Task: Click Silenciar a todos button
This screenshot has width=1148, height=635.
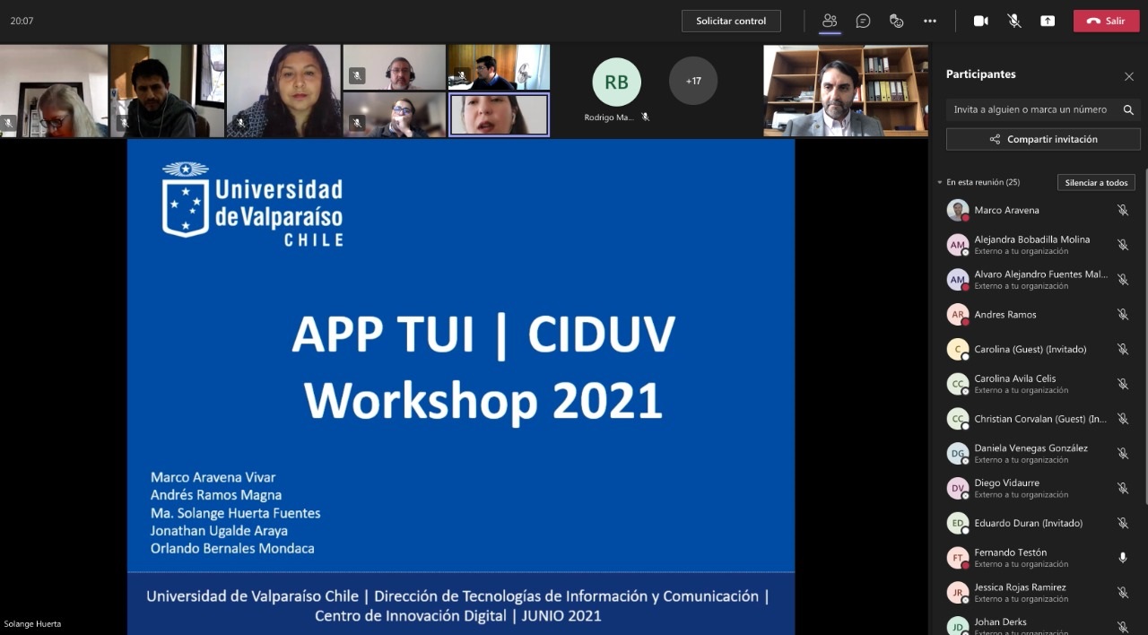Action: [x=1096, y=182]
